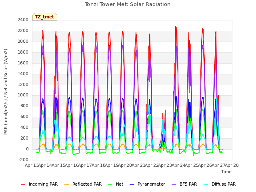Click the Apr 13 x-axis label

(32, 165)
